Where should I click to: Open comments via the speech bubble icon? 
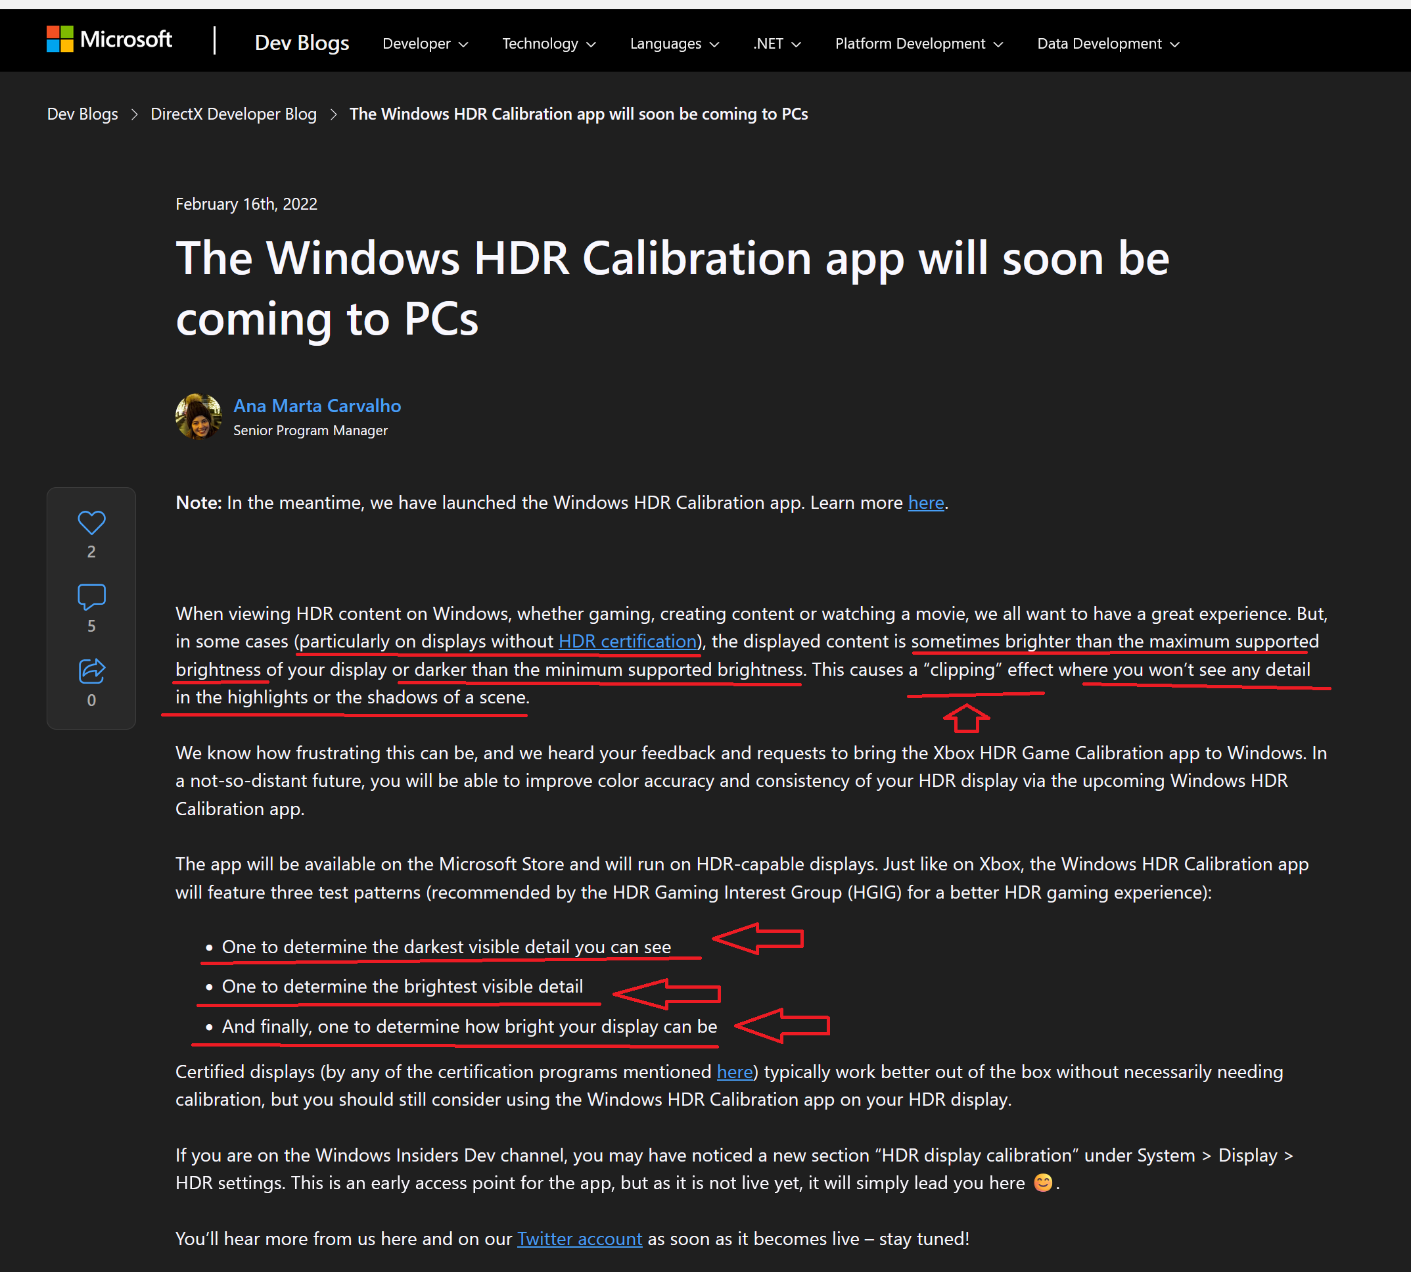91,596
